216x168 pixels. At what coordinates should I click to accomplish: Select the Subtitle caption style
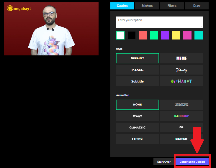tap(138, 81)
